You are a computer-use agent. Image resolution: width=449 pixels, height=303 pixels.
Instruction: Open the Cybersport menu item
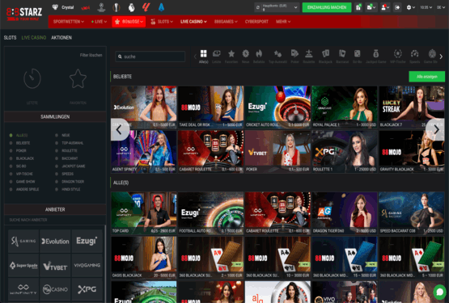point(256,22)
